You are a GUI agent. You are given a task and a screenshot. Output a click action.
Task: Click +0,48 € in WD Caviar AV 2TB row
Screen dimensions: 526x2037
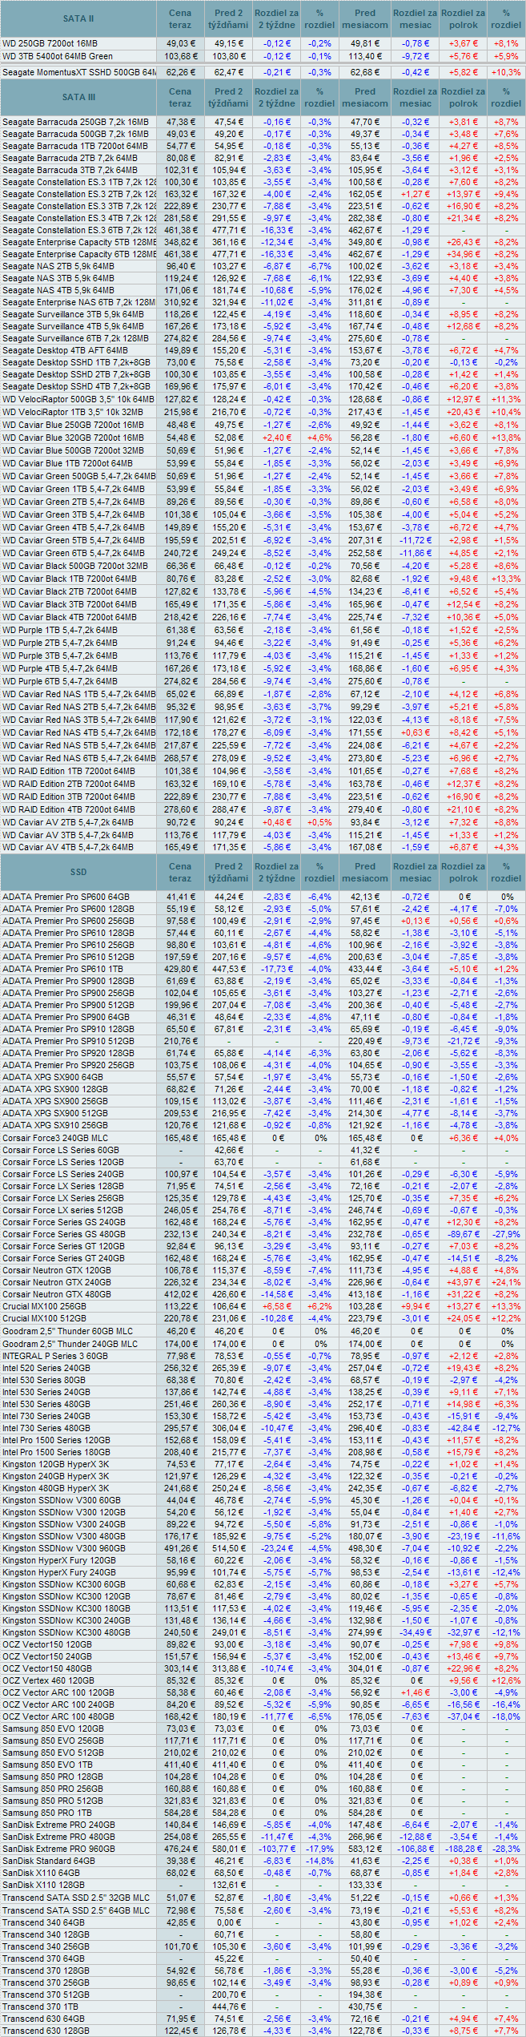coord(277,823)
